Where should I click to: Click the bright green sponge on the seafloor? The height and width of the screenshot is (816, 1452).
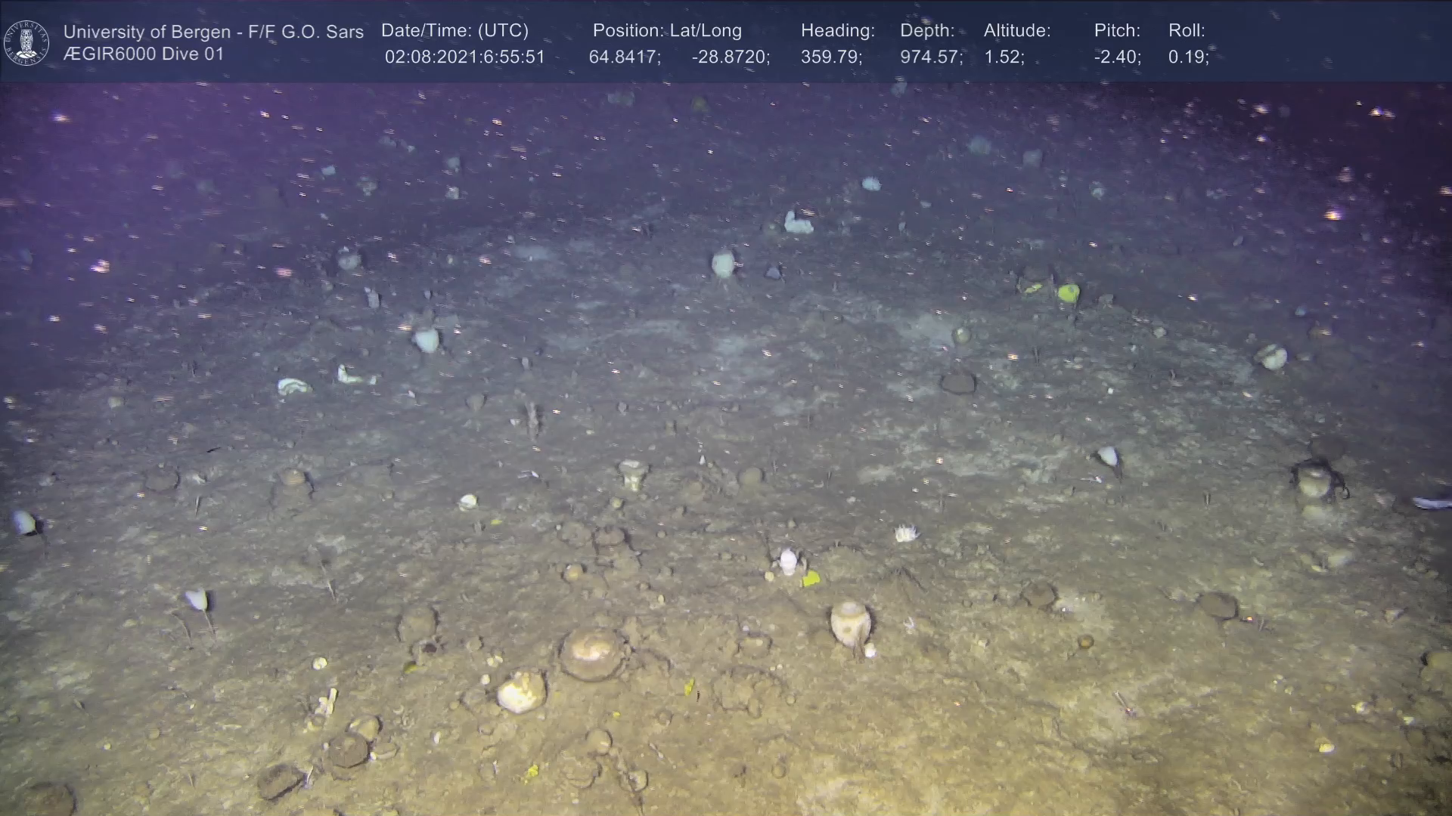coord(1068,292)
